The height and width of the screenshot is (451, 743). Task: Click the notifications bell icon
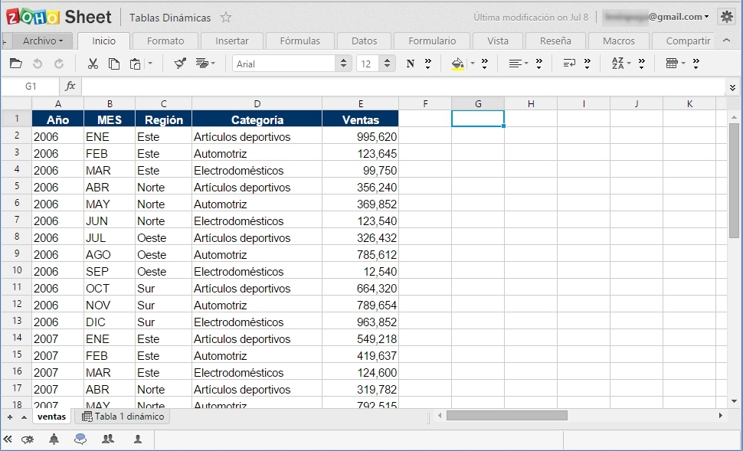53,440
